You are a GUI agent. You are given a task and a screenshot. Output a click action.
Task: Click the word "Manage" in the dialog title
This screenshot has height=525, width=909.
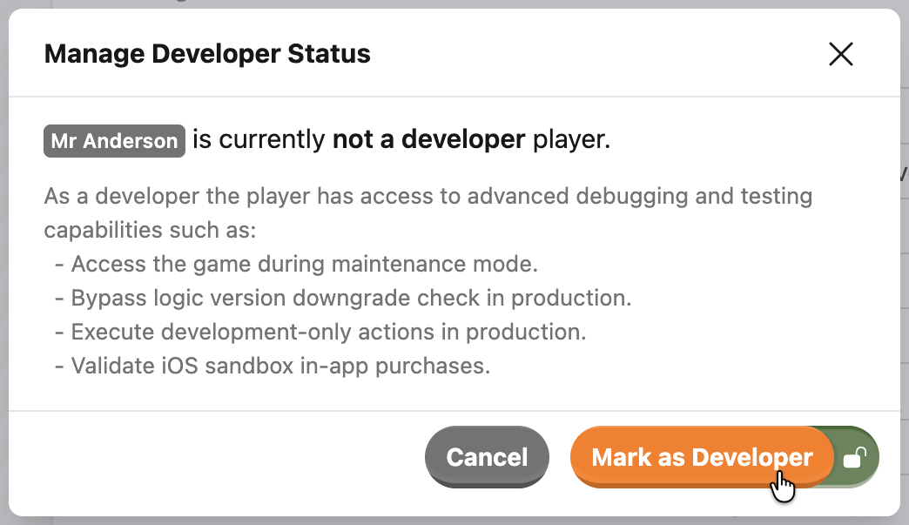94,54
